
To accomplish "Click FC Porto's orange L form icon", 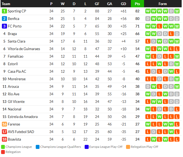I will coord(159,26).
